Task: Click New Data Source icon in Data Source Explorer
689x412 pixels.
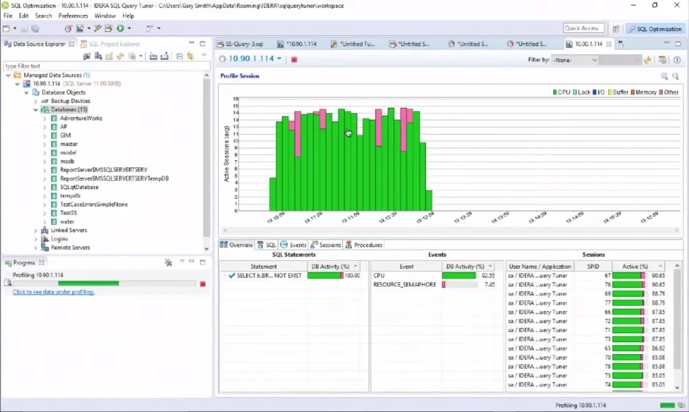Action: coord(87,57)
